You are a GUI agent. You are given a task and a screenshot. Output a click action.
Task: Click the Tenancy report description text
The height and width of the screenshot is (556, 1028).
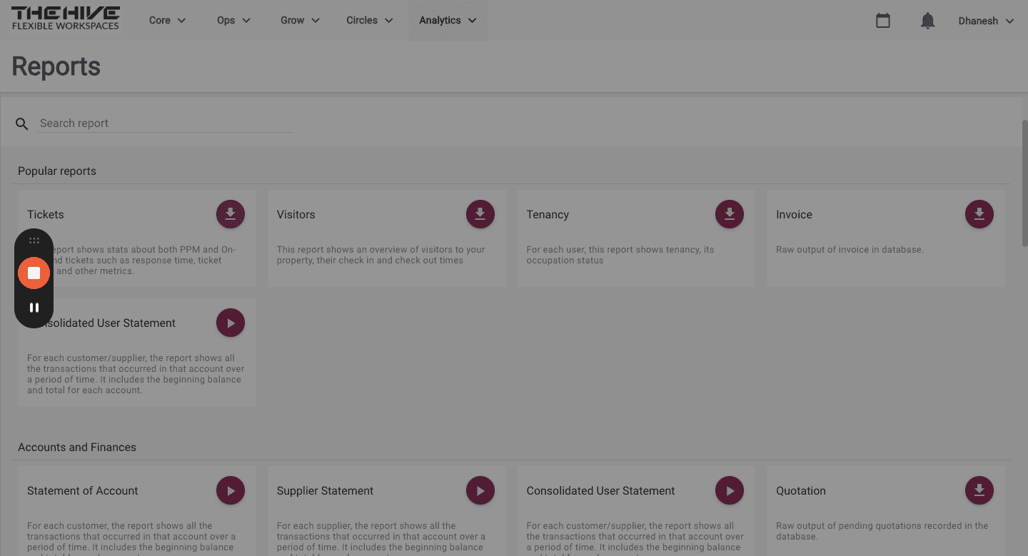click(620, 255)
